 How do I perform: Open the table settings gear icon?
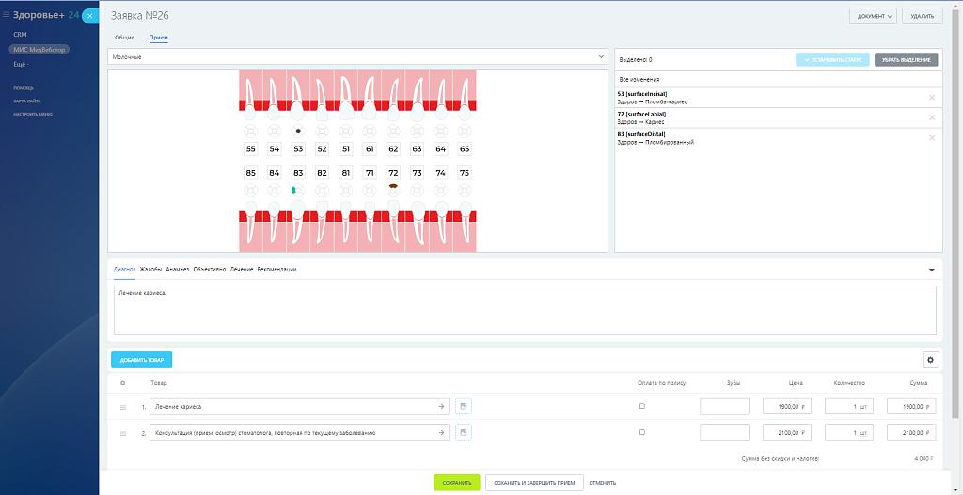tap(931, 360)
